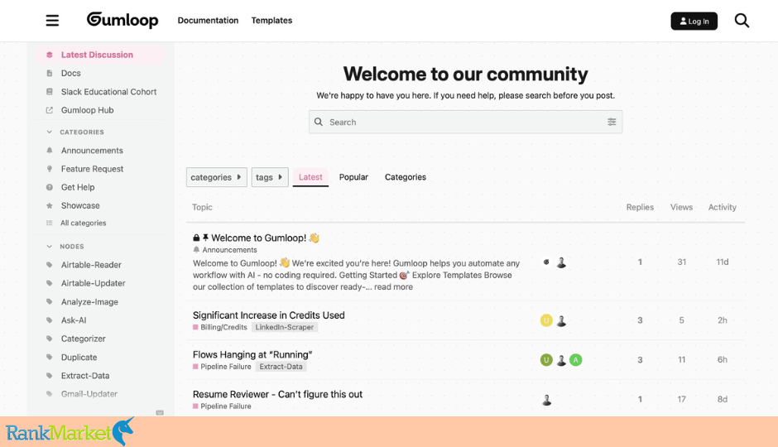Click the Get Help question icon
This screenshot has width=778, height=447.
pyautogui.click(x=49, y=187)
